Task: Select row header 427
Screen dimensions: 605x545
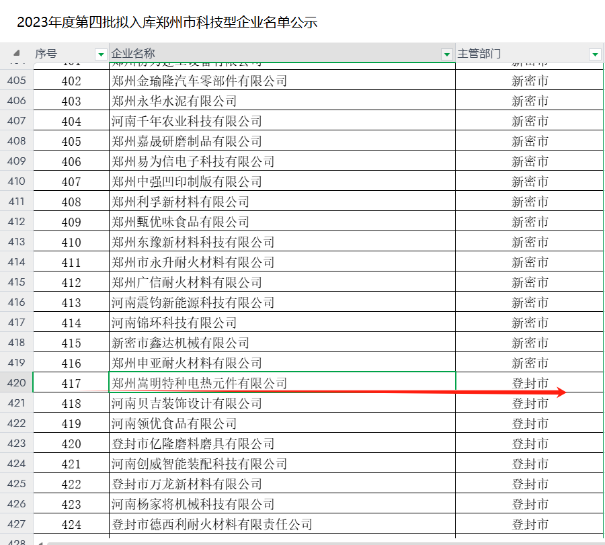Action: (x=16, y=524)
